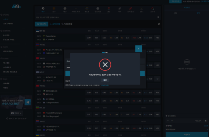Select the yellow handball sport icon
Screen dimensions: 209x137
87,8
